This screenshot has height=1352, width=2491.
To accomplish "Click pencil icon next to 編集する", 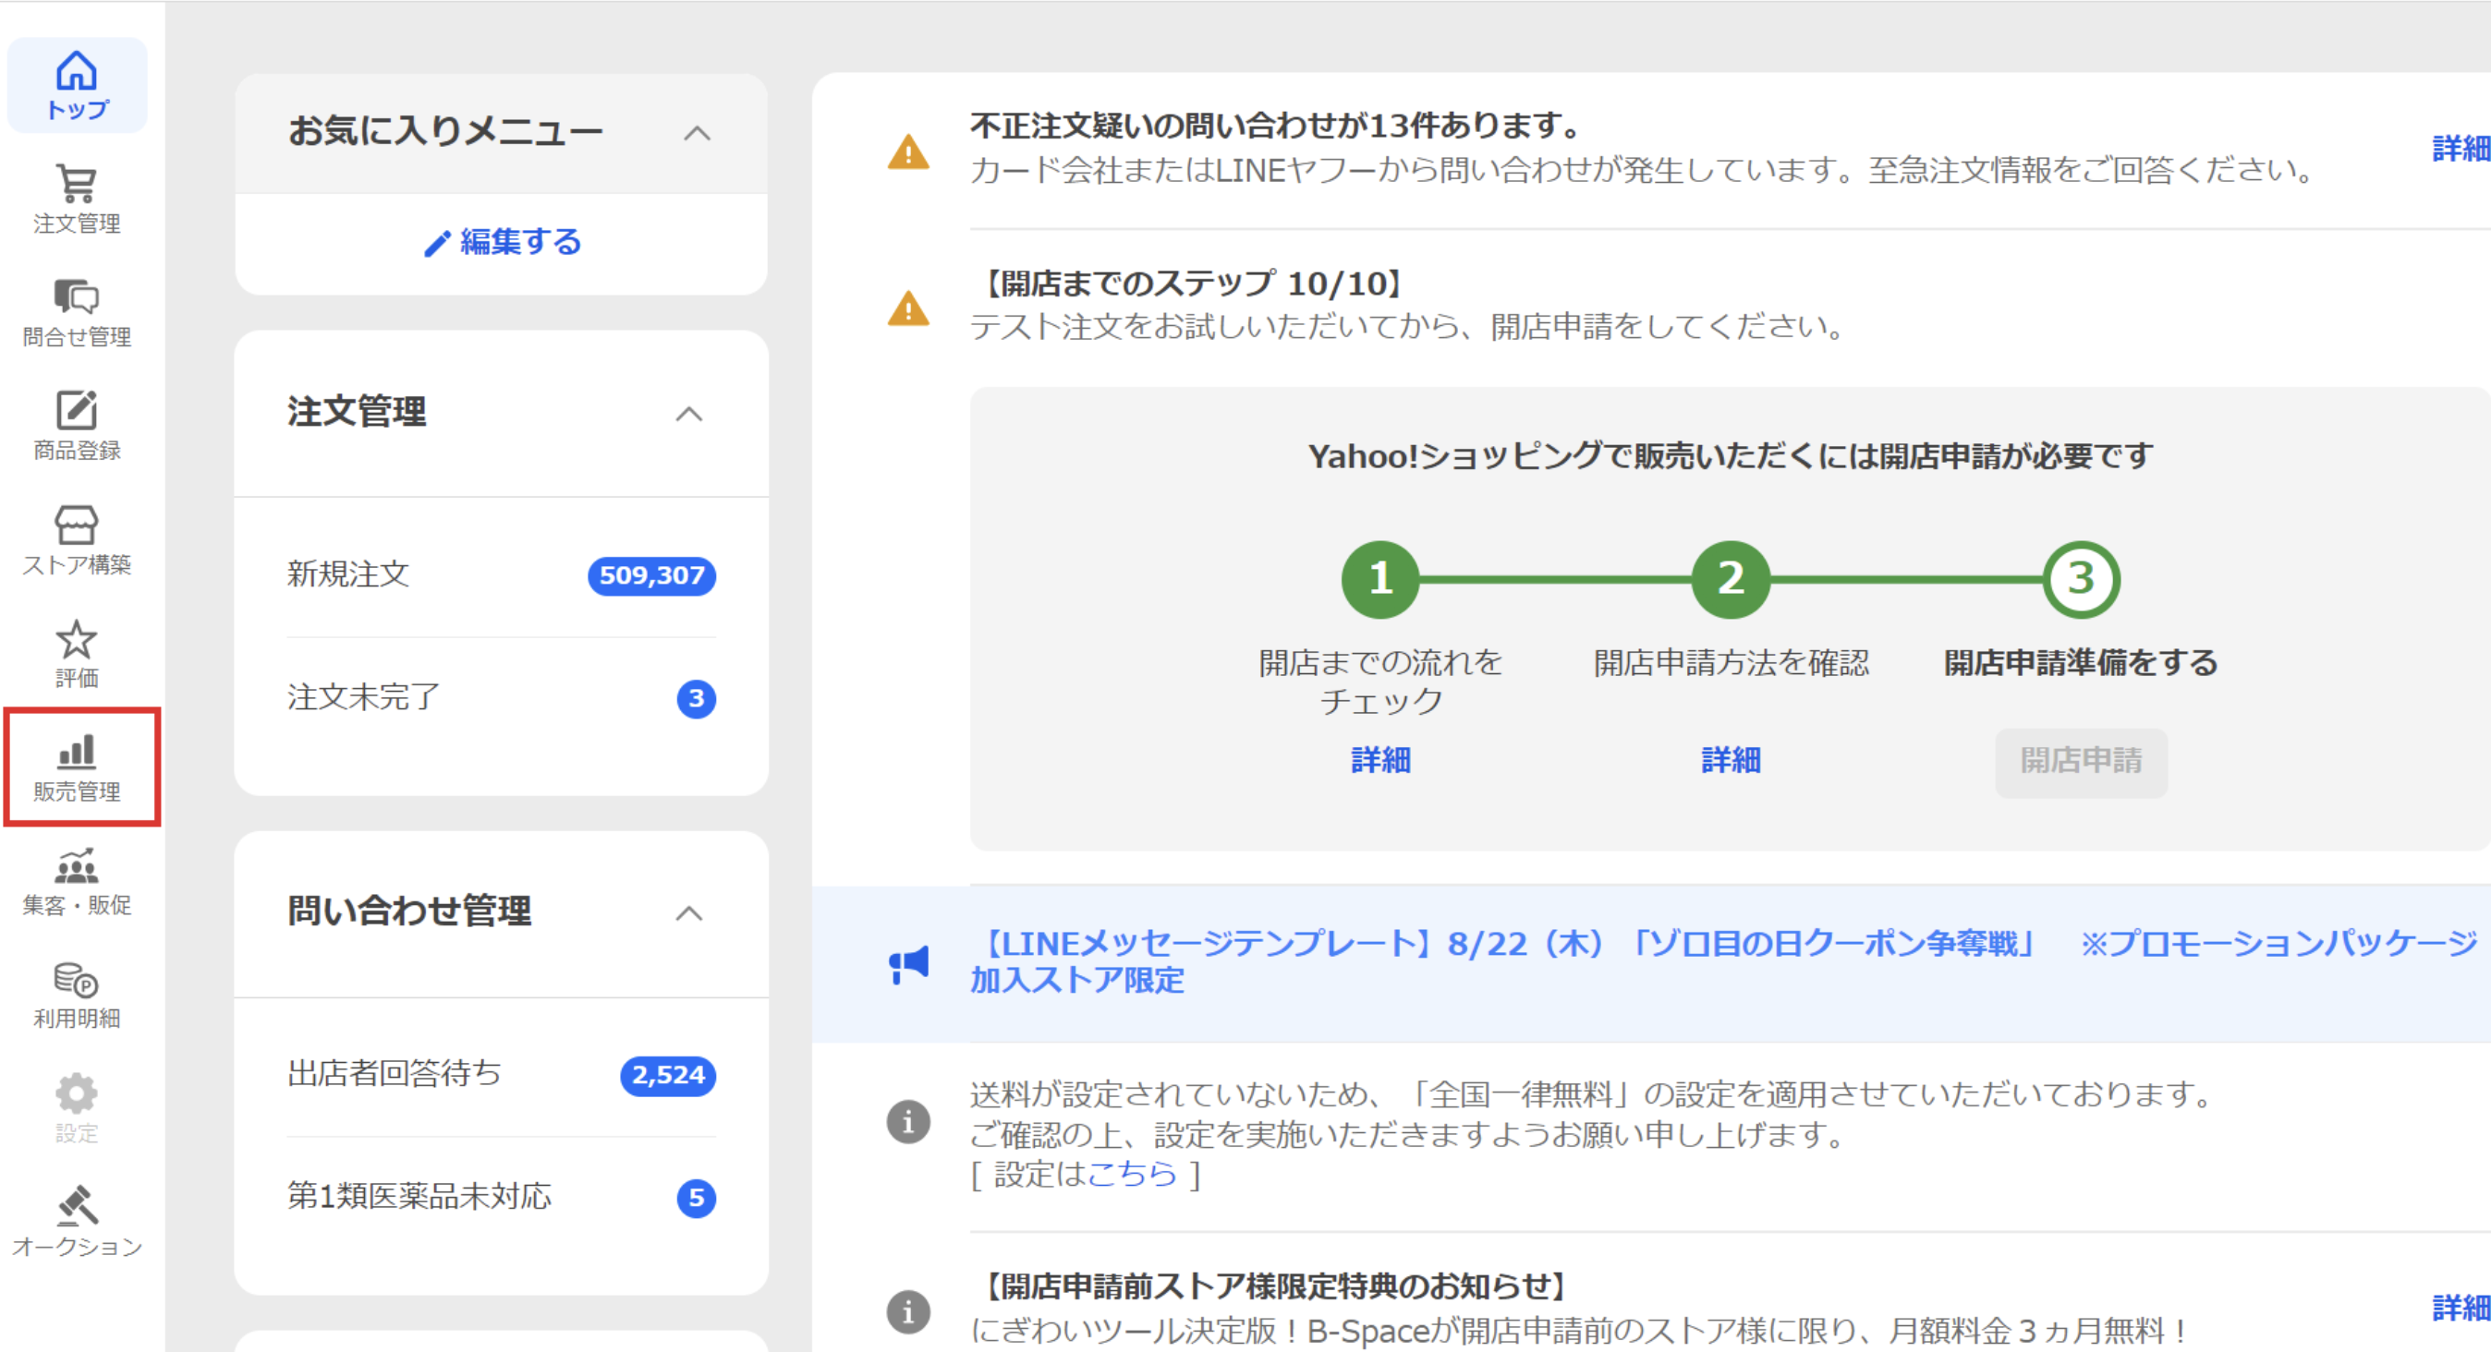I will click(x=437, y=244).
